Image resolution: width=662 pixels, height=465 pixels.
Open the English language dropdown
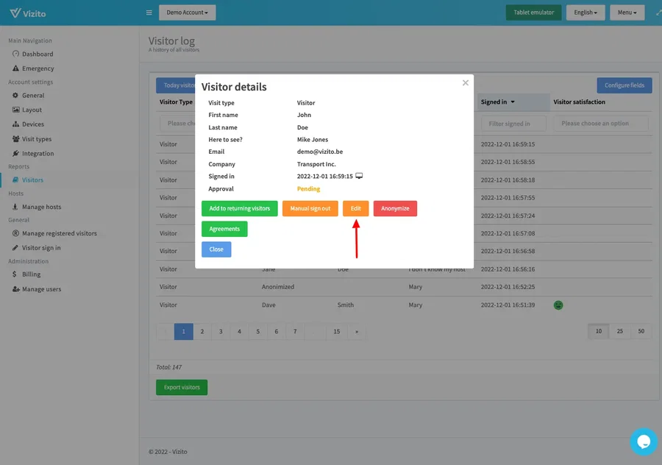tap(585, 12)
